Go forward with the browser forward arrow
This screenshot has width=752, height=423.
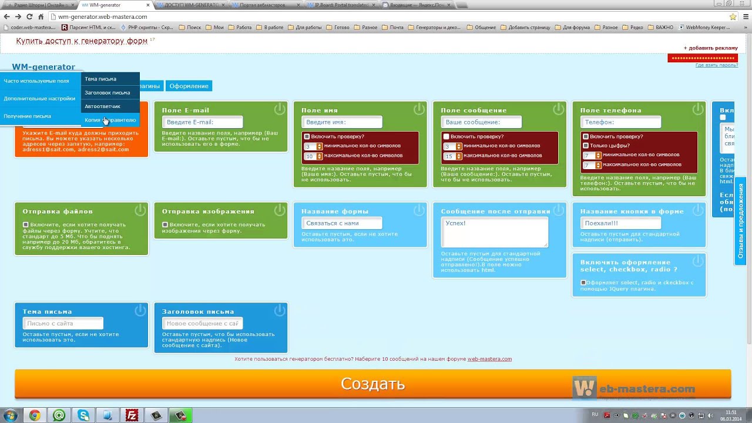click(18, 16)
